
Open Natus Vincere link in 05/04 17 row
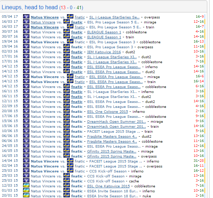(45, 17)
